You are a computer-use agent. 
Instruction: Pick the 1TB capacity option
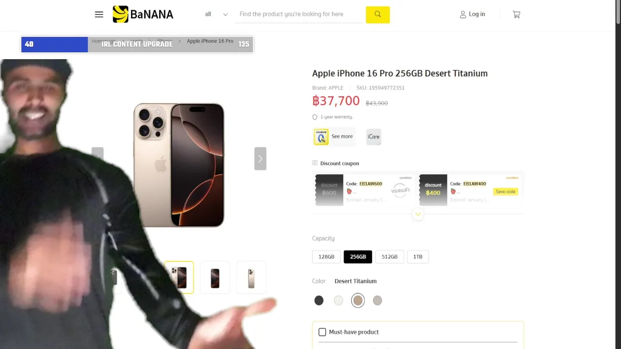(418, 257)
